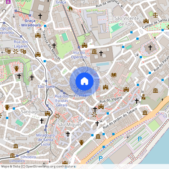Select the São Tomé stop label
The image size is (169, 169).
point(46,86)
